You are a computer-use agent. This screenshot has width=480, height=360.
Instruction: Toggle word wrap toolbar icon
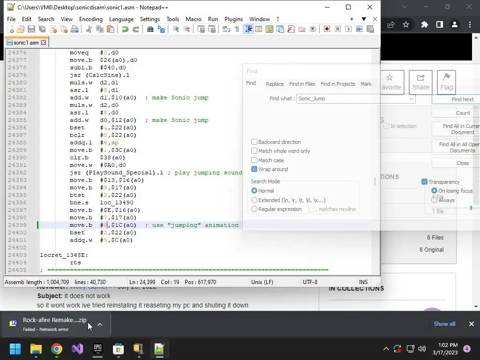coord(226,29)
